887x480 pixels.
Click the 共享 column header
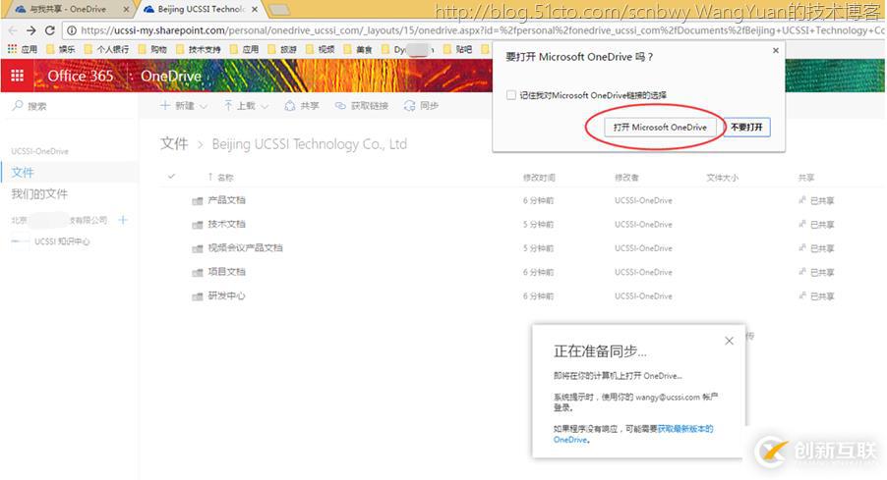tap(806, 178)
